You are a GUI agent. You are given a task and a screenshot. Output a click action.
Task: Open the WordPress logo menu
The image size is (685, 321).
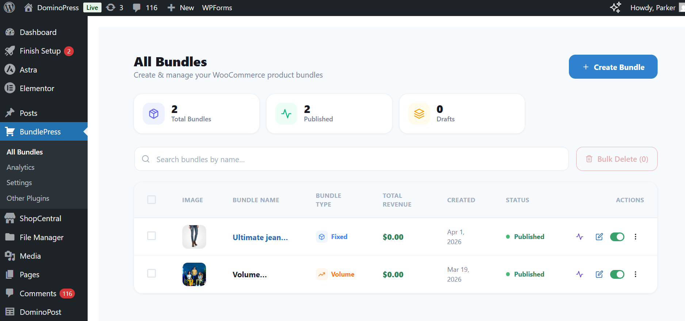[x=9, y=8]
